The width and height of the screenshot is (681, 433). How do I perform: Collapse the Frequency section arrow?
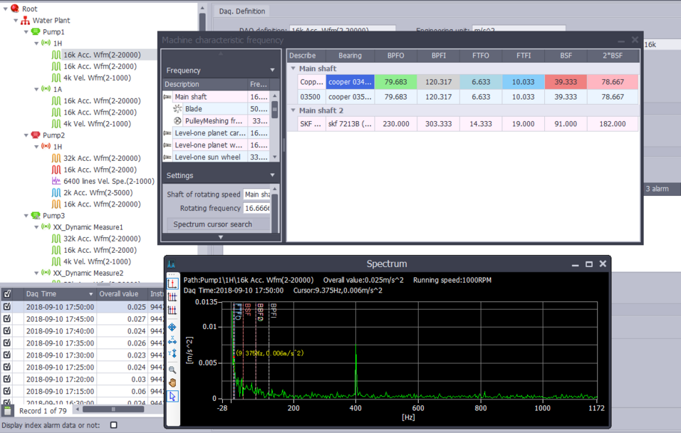tap(272, 71)
